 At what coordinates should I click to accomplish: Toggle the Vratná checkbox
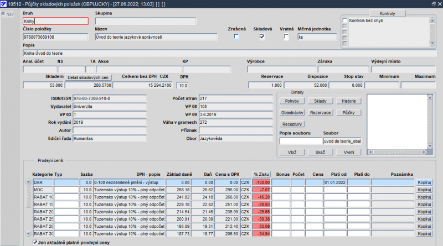coord(286,36)
